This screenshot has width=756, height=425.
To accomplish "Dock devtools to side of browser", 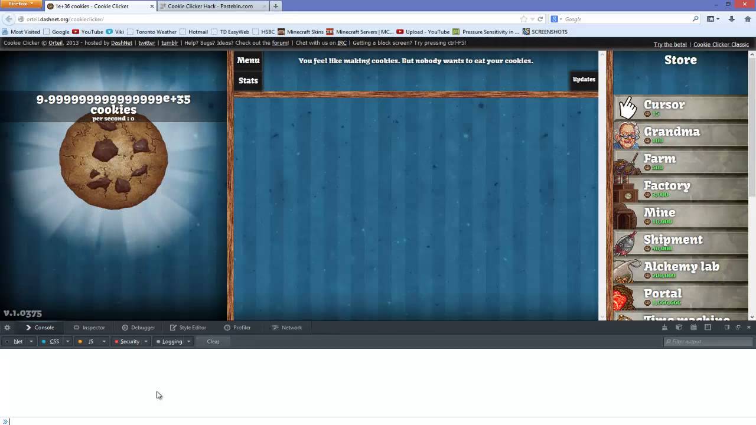I will tap(727, 328).
